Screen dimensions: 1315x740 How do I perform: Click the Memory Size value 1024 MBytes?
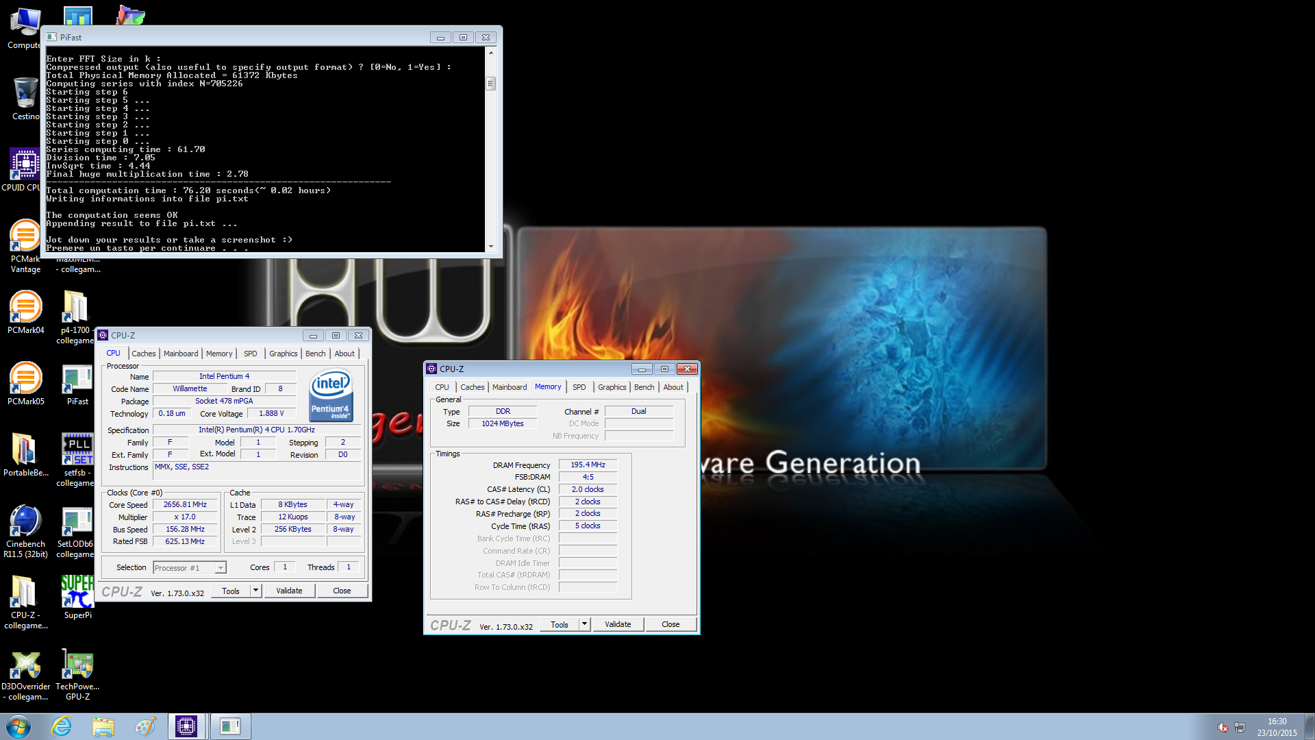click(x=503, y=423)
